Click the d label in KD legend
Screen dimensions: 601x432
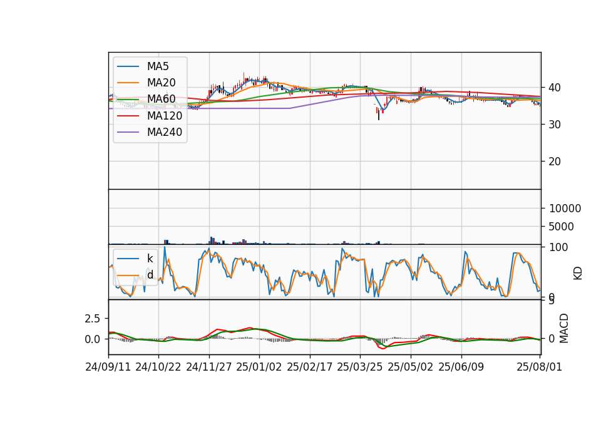point(150,275)
